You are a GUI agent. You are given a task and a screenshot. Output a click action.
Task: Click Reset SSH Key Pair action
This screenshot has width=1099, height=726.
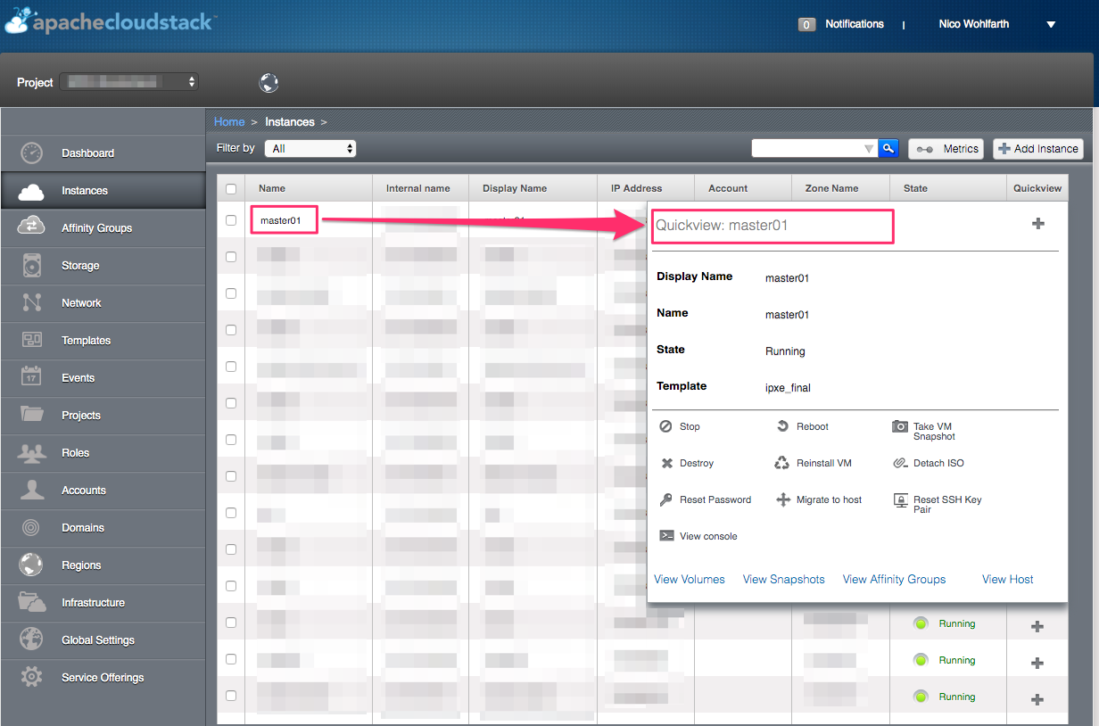938,504
